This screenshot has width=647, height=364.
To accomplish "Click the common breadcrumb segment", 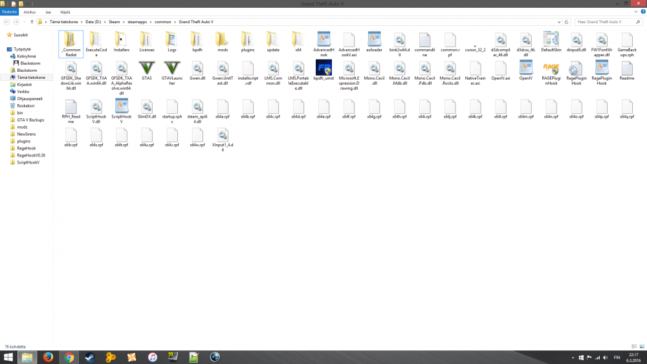I will pyautogui.click(x=162, y=22).
